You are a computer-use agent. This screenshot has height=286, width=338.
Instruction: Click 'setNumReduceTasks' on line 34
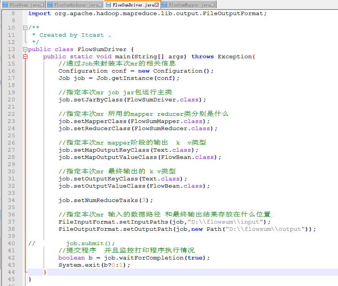pos(105,200)
